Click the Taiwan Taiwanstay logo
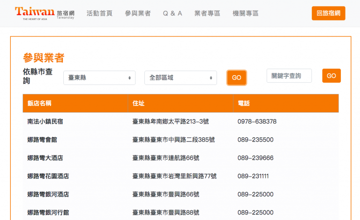The height and width of the screenshot is (220, 360). [x=45, y=13]
